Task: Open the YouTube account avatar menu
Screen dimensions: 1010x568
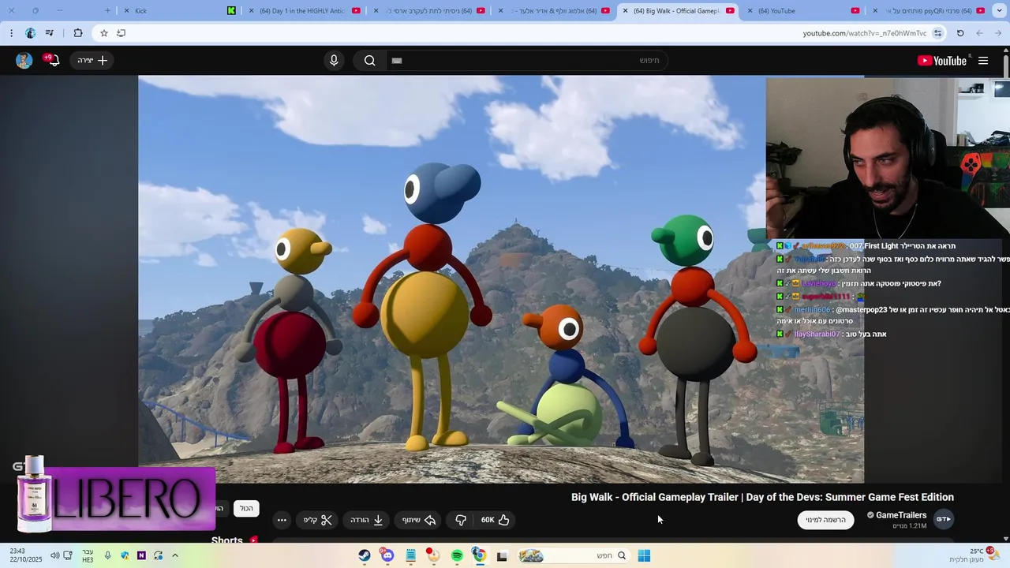Action: (24, 61)
